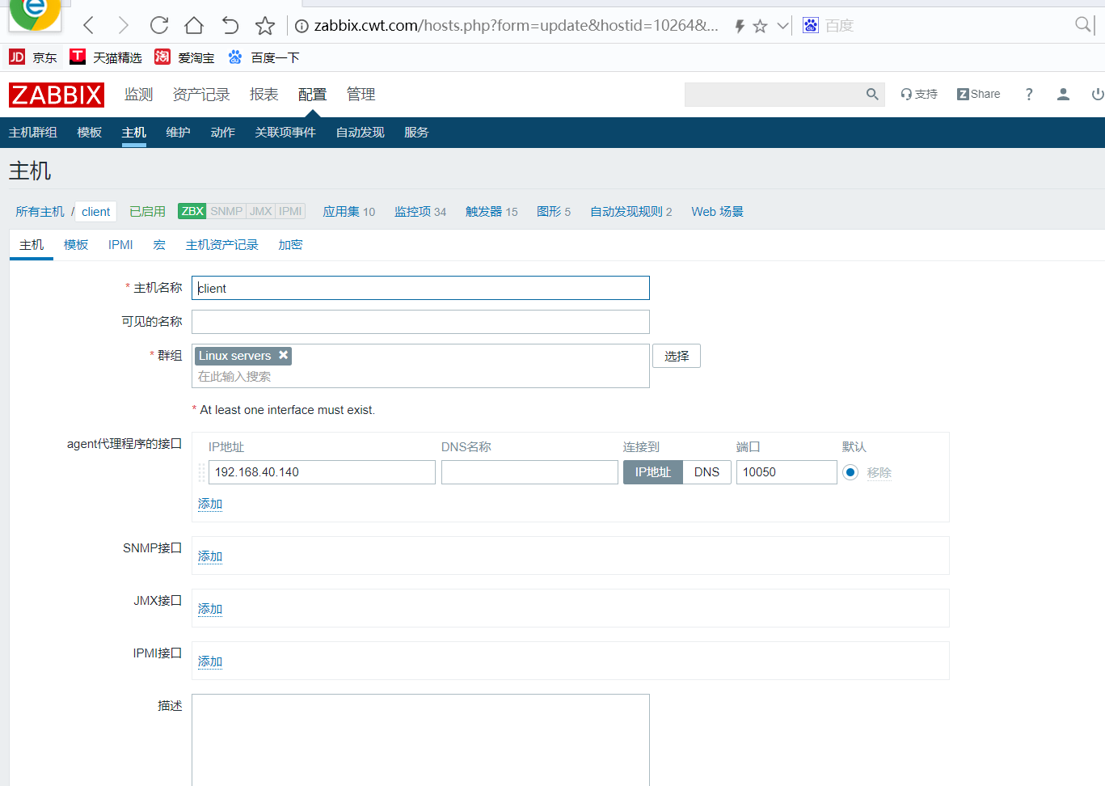Open the user profile icon
This screenshot has width=1105, height=786.
click(1064, 95)
